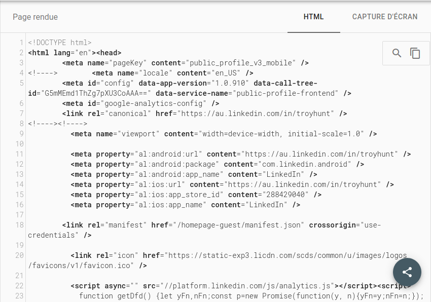Click the getDfd function line
The width and height of the screenshot is (431, 302).
click(x=252, y=296)
